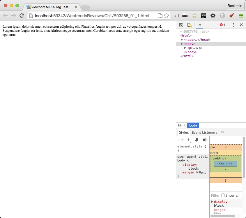Click the Benjamin profile button
This screenshot has width=246, height=218.
pos(235,6)
